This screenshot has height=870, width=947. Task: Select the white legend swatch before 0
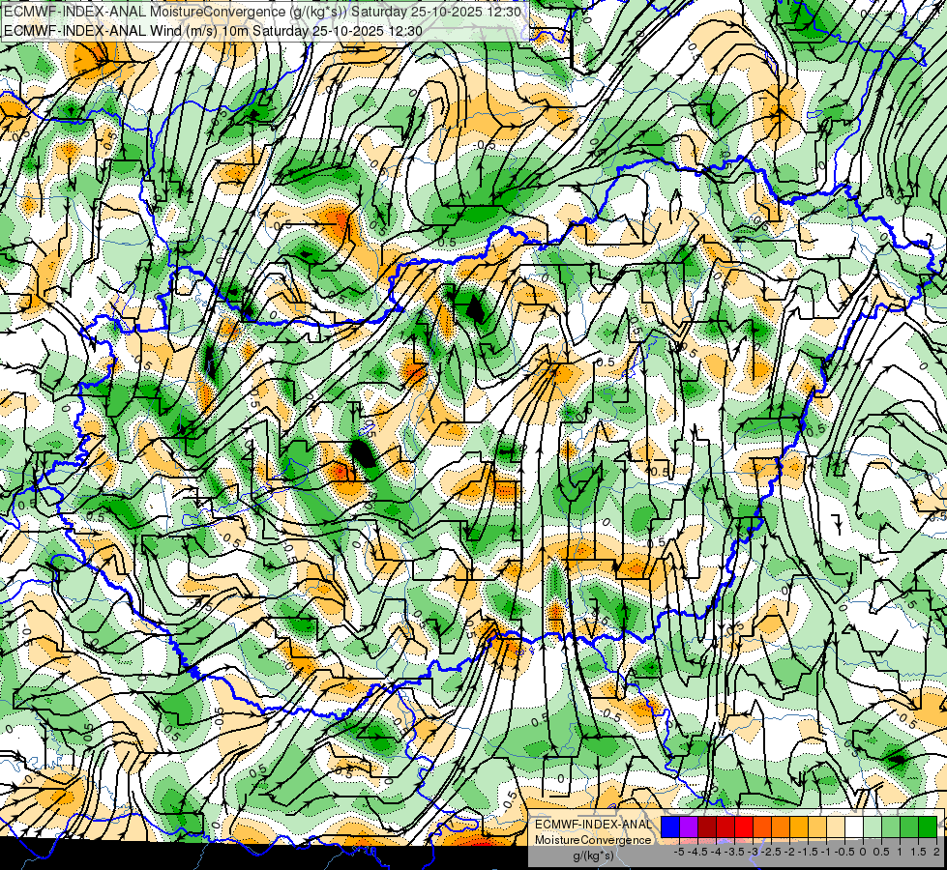[854, 827]
